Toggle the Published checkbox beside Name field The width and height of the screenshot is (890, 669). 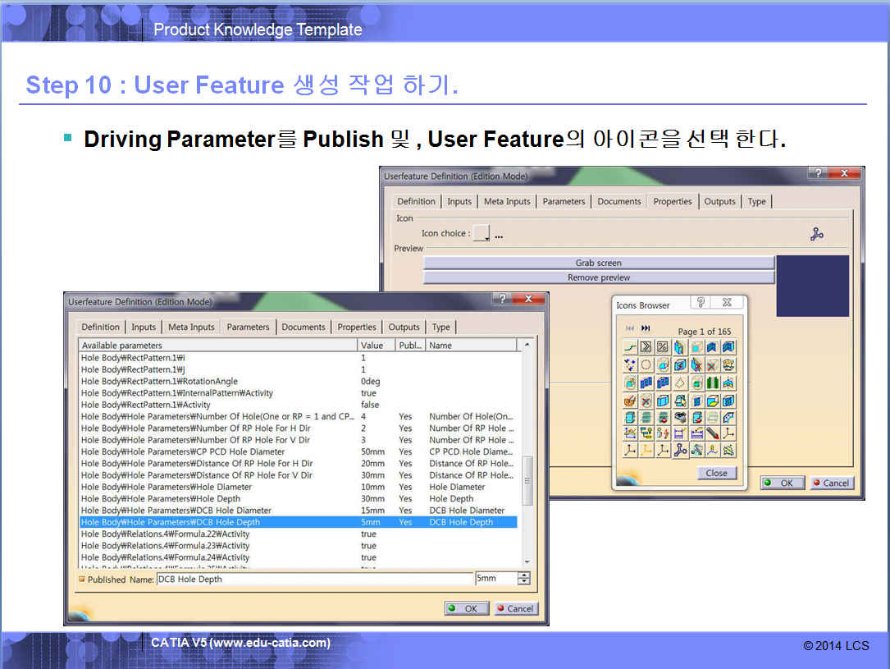(x=82, y=579)
